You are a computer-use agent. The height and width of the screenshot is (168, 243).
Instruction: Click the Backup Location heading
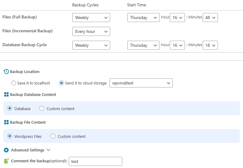tap(25, 72)
